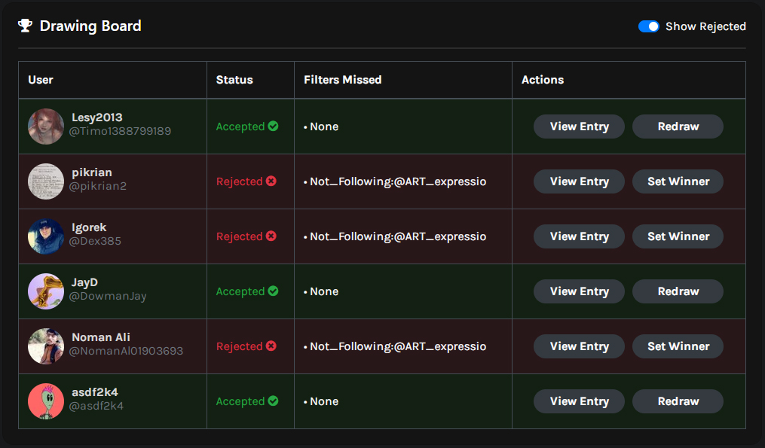View entry for JayD
Image resolution: width=765 pixels, height=448 pixels.
tap(579, 291)
